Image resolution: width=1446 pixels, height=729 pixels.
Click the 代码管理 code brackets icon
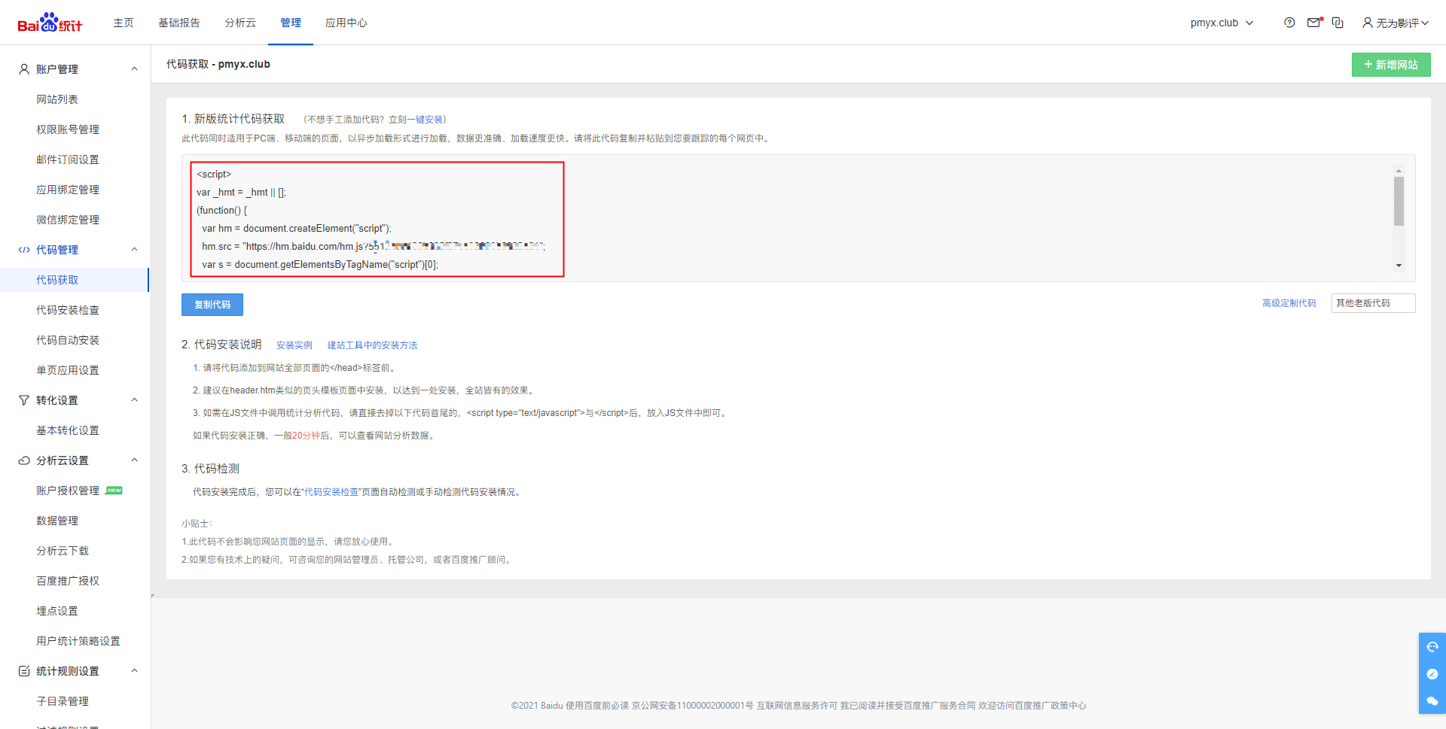(x=24, y=250)
